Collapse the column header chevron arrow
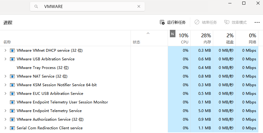Viewport: 263px width, 133px height. coord(148,33)
